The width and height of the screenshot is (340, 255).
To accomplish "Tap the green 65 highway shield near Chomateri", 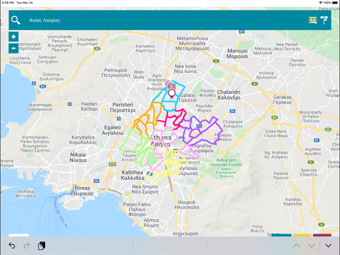I will 97,49.
